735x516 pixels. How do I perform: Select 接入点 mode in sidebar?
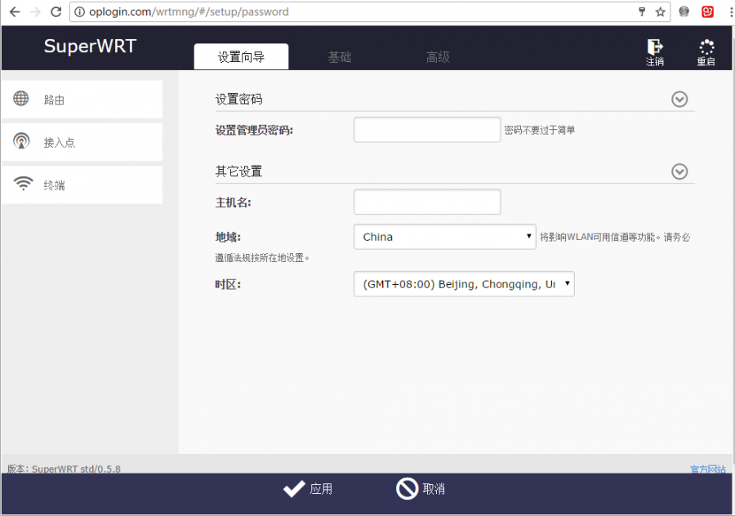coord(82,142)
